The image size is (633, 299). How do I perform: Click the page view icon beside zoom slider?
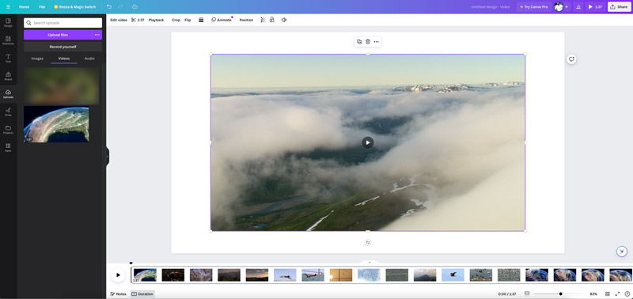[527, 293]
